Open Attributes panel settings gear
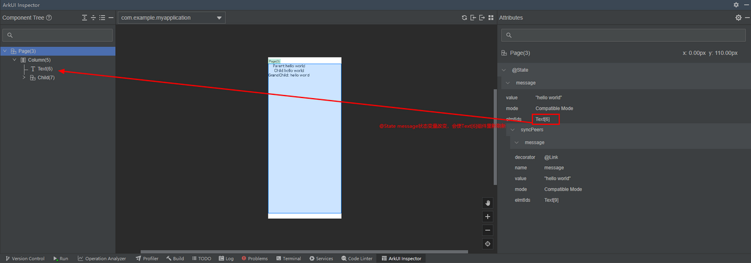The image size is (751, 263). 738,17
